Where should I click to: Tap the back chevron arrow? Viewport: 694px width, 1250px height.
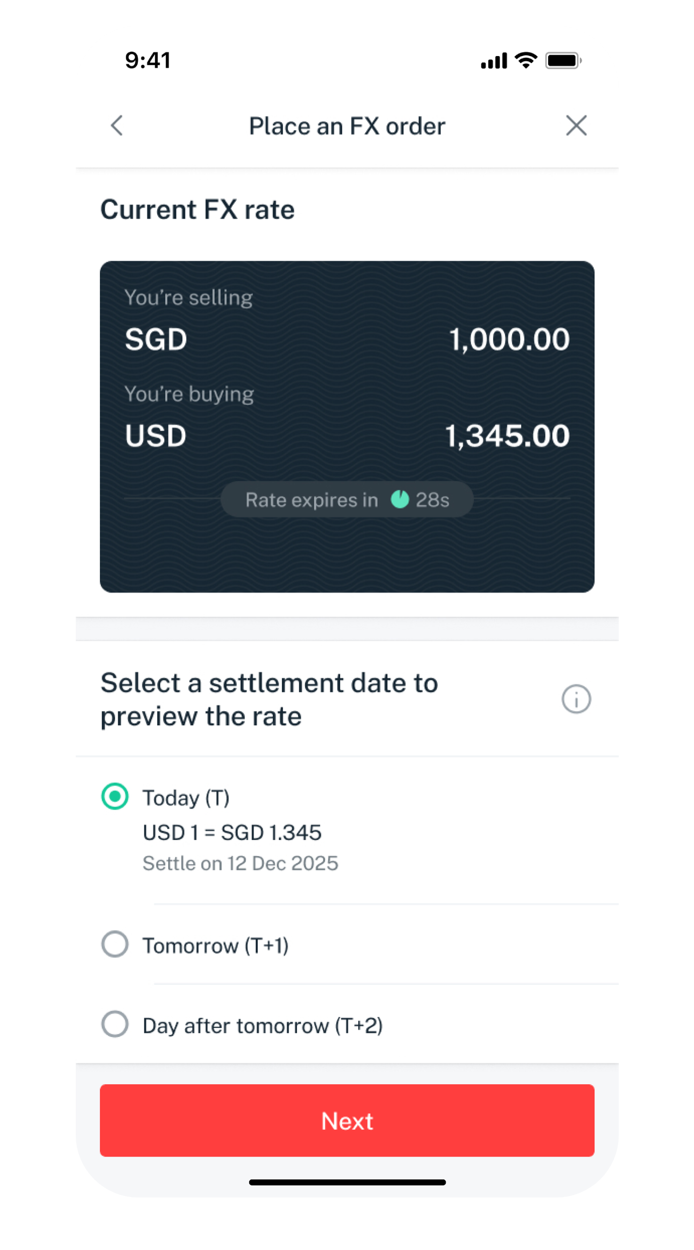point(117,126)
